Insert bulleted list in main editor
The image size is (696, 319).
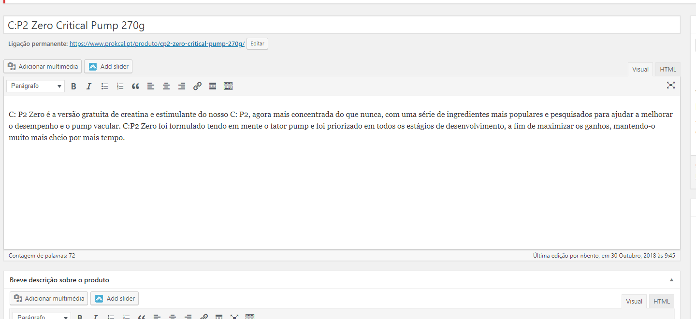click(104, 86)
